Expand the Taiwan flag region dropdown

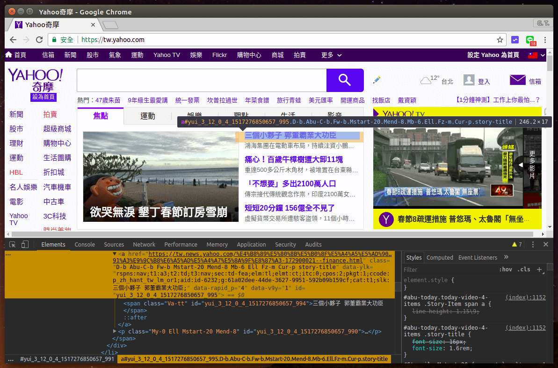536,55
